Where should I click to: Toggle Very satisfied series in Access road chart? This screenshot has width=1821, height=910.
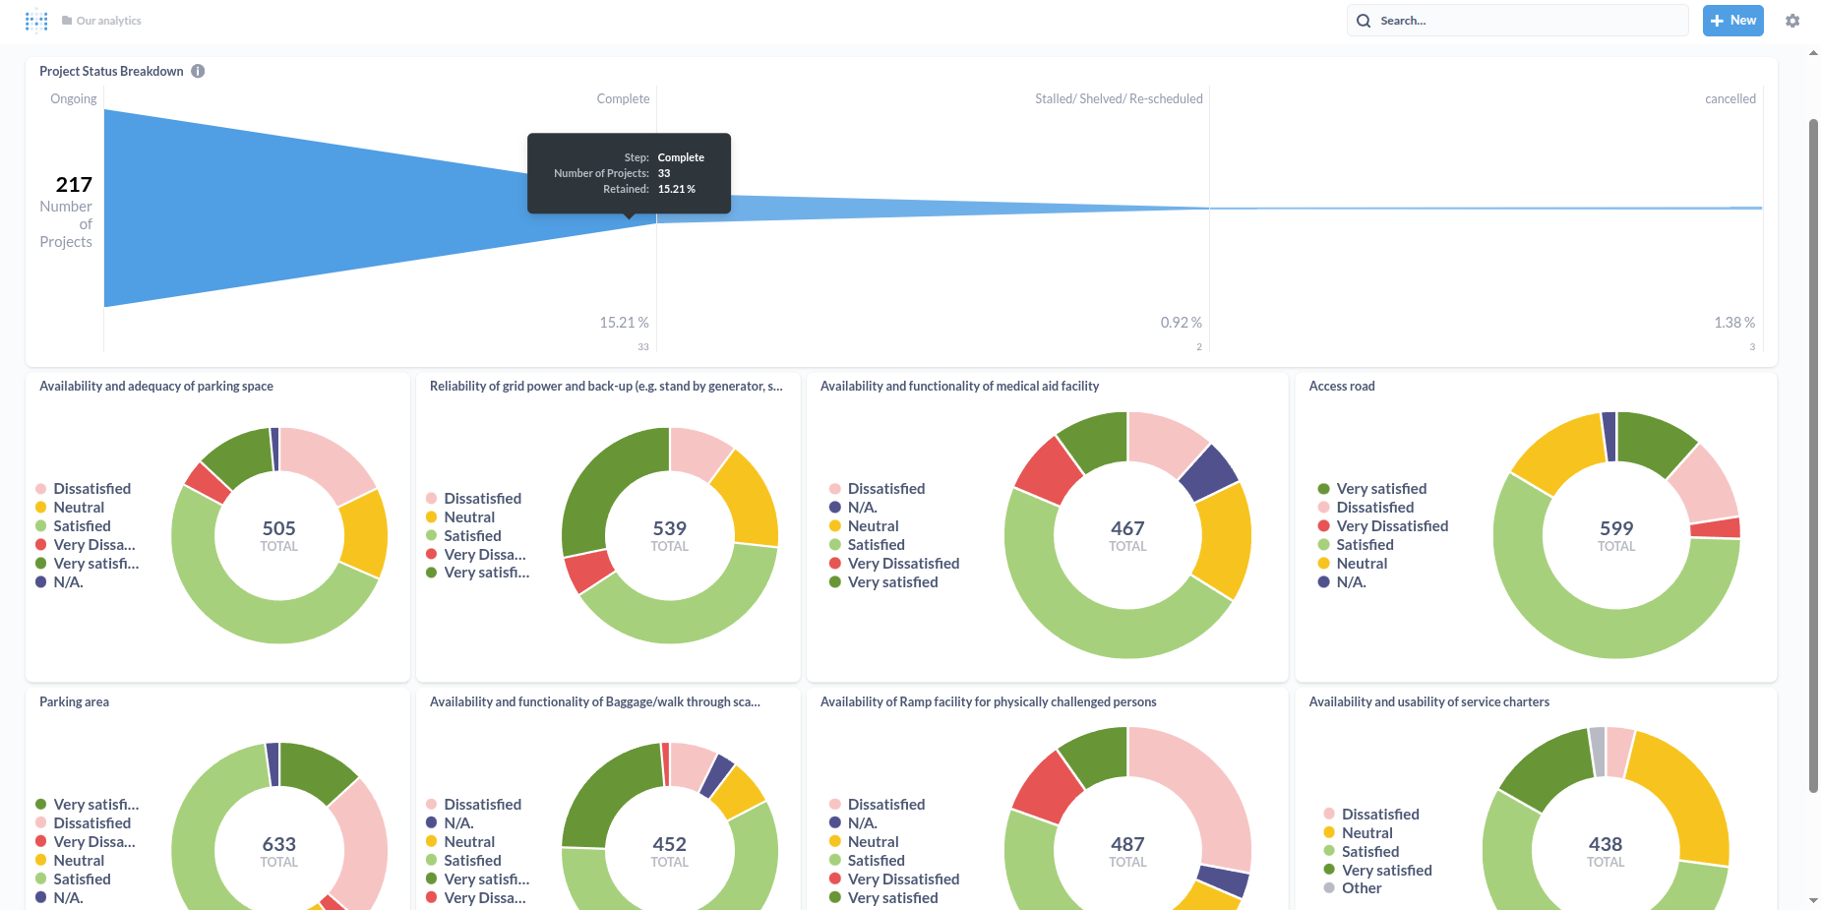click(1380, 489)
